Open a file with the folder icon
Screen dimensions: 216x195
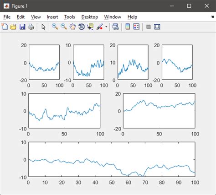pyautogui.click(x=13, y=27)
